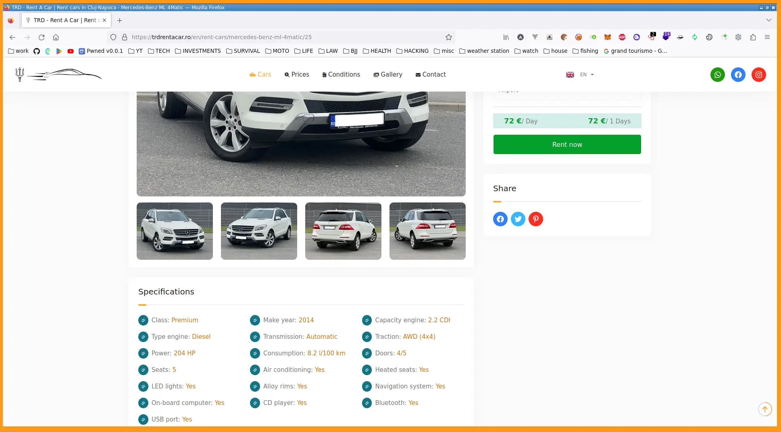
Task: Click the green Rent now button
Action: [x=567, y=144]
